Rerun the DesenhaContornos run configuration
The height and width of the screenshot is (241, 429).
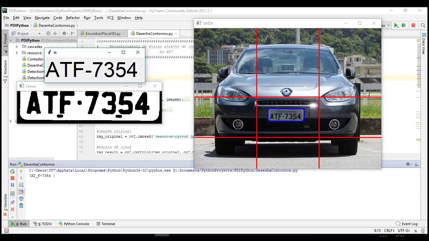[12, 171]
